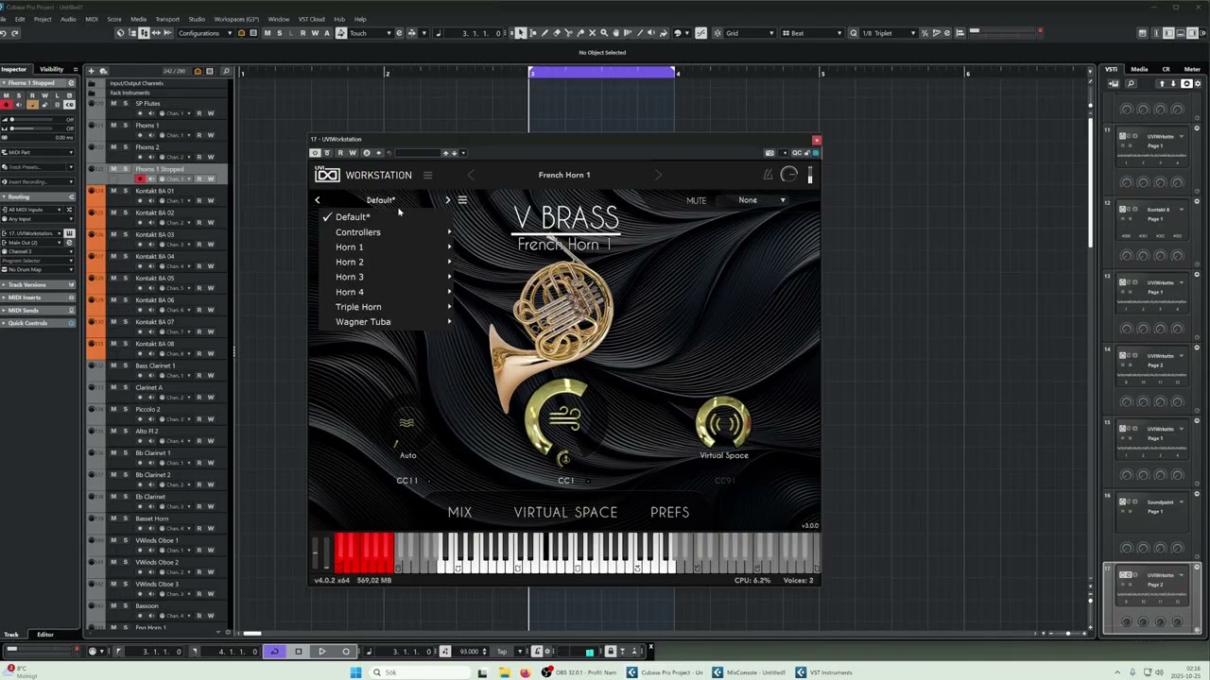Click the Redo arrow in toolbar
This screenshot has width=1210, height=680.
[16, 33]
